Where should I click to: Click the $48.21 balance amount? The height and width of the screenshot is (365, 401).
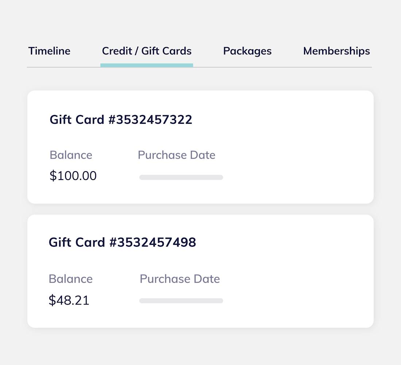[x=69, y=300]
